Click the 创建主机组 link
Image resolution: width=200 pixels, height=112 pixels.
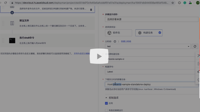(126, 41)
